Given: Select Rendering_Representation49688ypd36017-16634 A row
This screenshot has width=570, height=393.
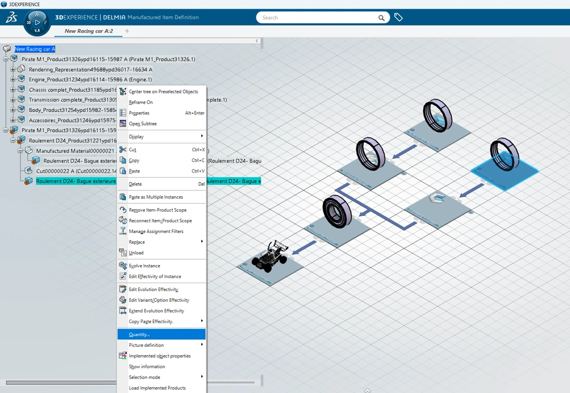Looking at the screenshot, I should tap(90, 69).
